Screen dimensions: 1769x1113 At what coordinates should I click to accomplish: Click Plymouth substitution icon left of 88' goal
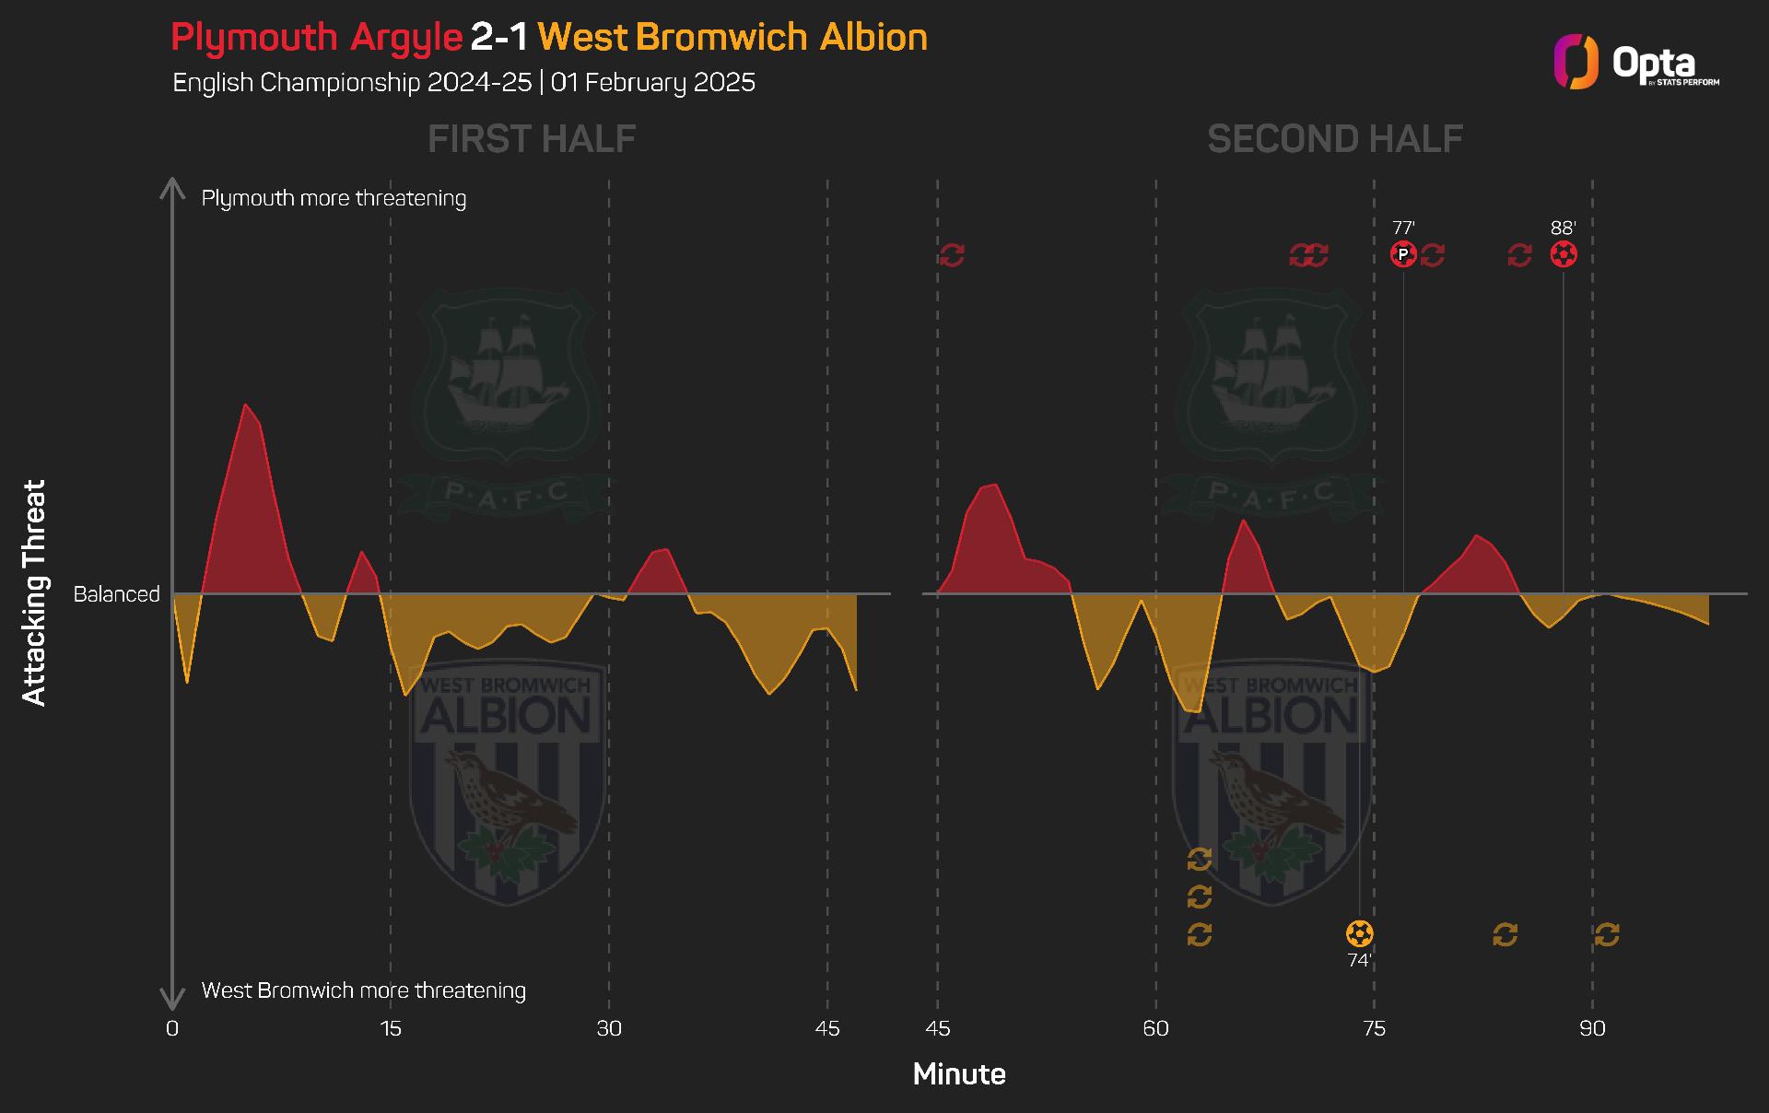pos(1519,255)
